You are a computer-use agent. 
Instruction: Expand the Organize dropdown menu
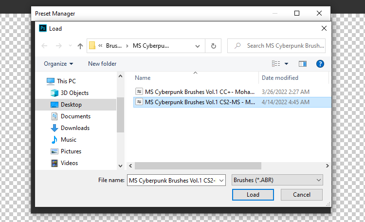[58, 64]
